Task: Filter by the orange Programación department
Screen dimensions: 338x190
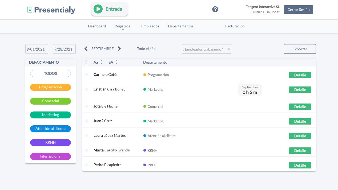Action: coord(50,87)
